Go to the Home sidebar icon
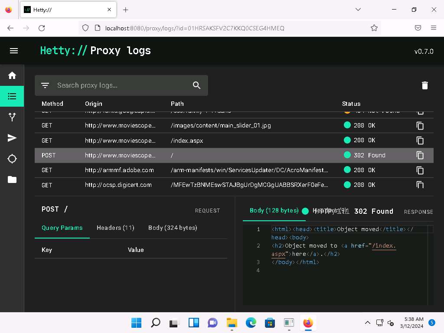 [x=12, y=75]
